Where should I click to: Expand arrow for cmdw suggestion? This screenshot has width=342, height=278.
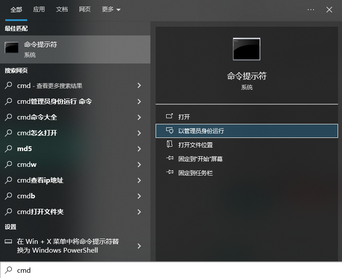[x=139, y=165]
